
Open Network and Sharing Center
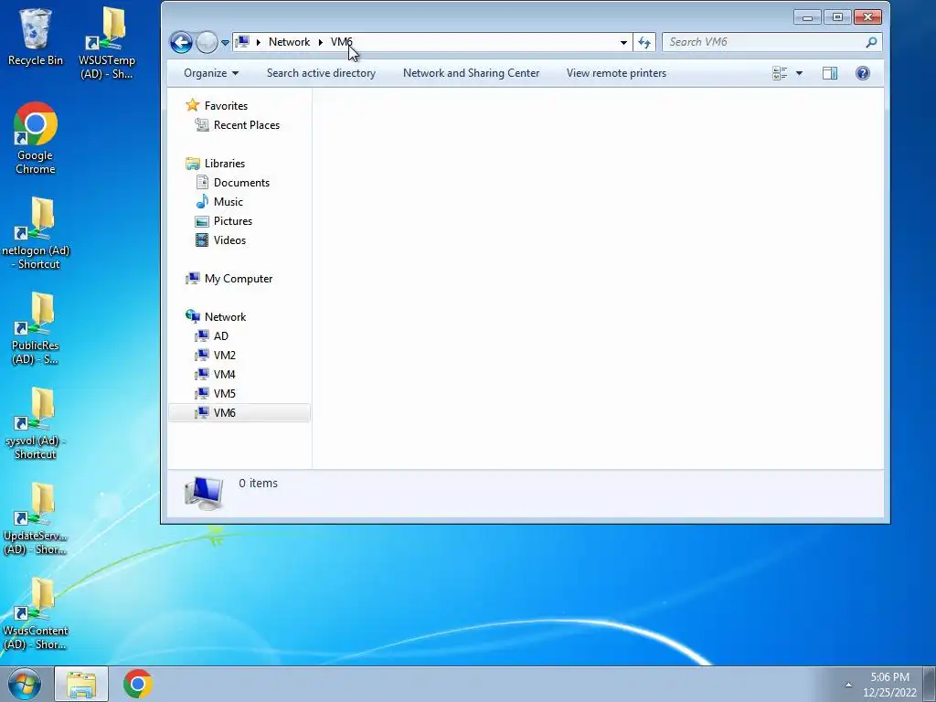pyautogui.click(x=471, y=73)
